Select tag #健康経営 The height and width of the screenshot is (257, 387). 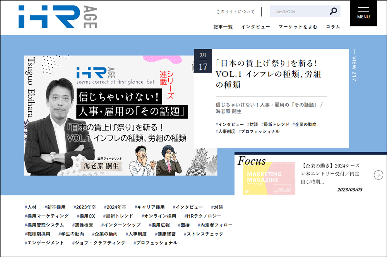point(165,234)
